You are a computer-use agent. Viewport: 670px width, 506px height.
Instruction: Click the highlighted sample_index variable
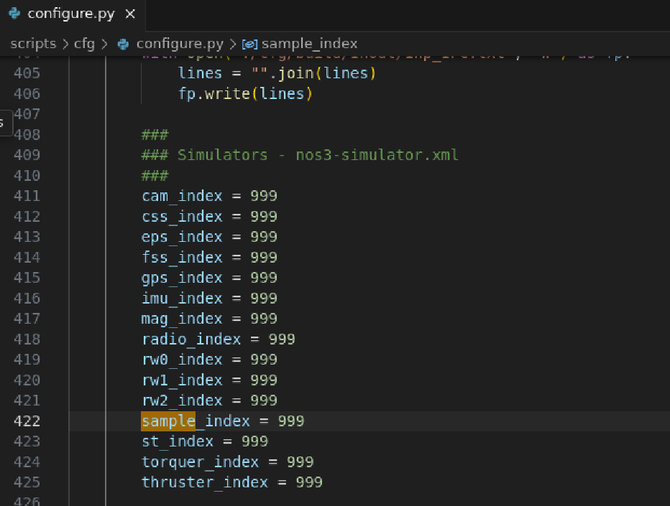196,421
